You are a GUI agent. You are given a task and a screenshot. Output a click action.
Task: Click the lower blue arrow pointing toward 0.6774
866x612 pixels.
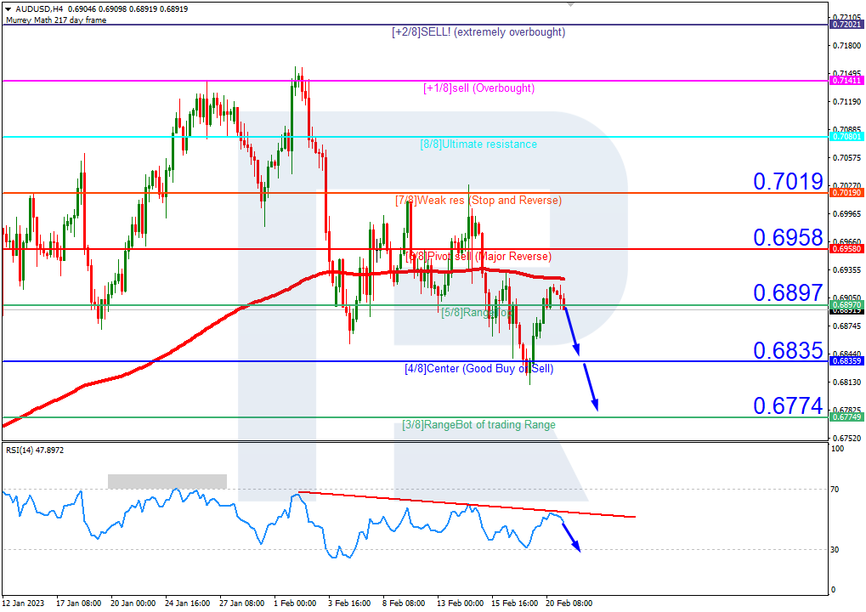tap(591, 388)
